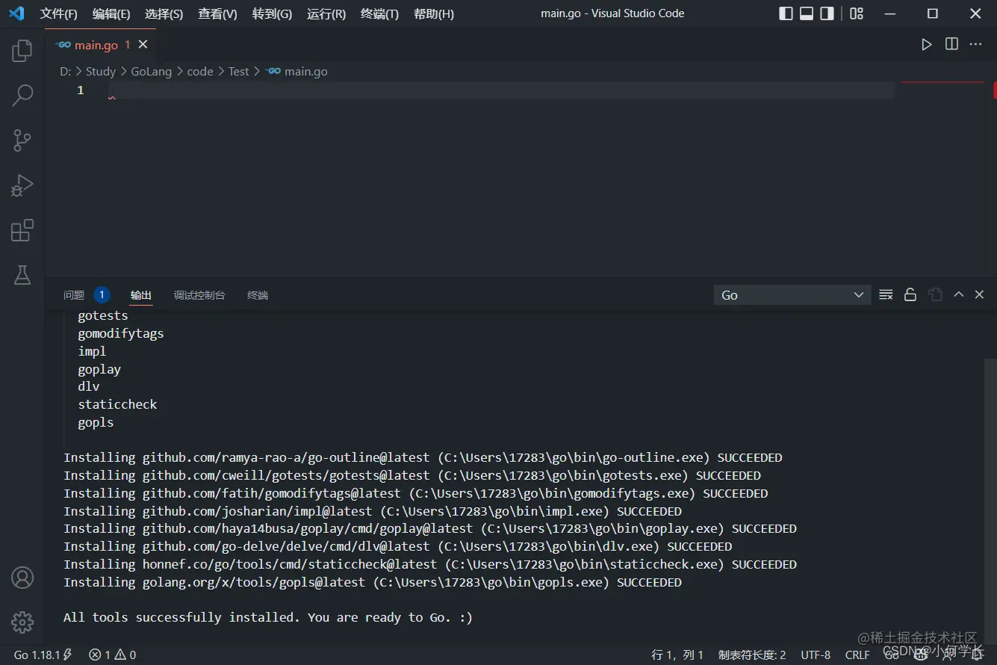997x665 pixels.
Task: Open the 选择(S) menu
Action: (164, 14)
